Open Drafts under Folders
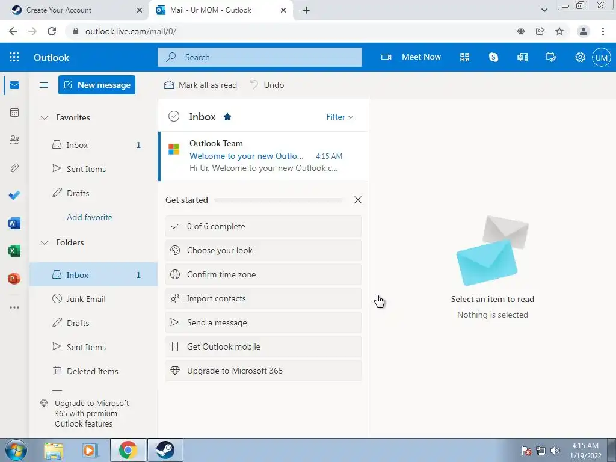The width and height of the screenshot is (616, 462). tap(93, 323)
